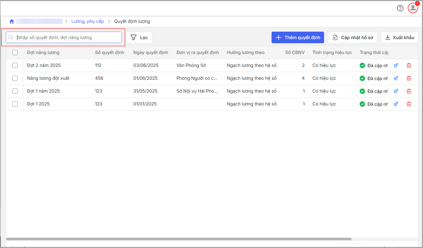Check the 'Đợt 2 năm 2025' row checkbox
This screenshot has height=248, width=423.
(x=15, y=65)
